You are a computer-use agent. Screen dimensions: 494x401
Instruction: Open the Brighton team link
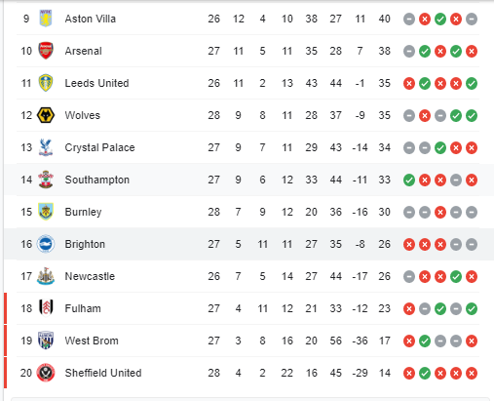tap(85, 244)
